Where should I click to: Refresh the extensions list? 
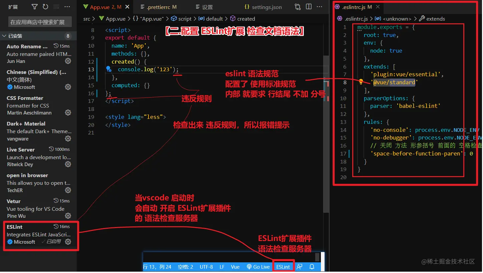tap(45, 7)
